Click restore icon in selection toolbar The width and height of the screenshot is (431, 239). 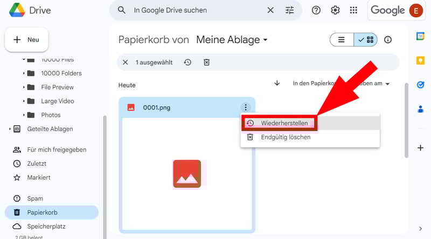click(187, 63)
